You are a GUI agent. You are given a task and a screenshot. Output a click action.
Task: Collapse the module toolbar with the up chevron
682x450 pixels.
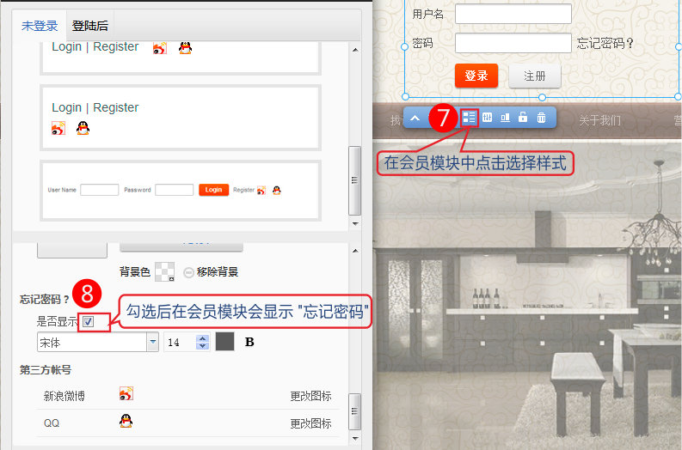click(x=415, y=118)
